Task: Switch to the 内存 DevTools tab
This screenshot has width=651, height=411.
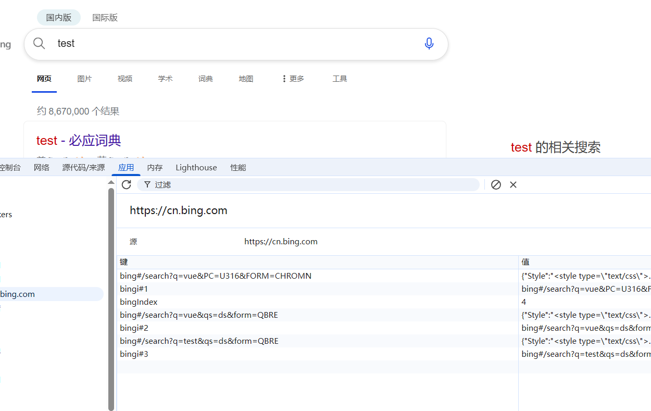Action: coord(155,167)
